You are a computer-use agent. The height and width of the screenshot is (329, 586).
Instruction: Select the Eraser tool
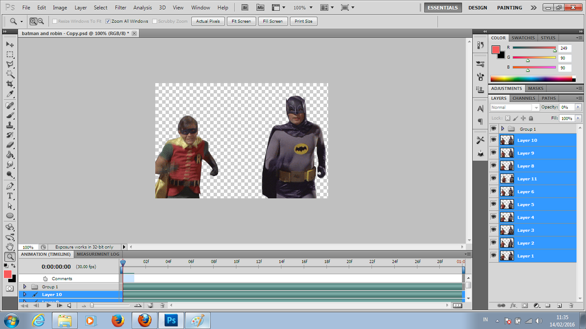click(10, 145)
